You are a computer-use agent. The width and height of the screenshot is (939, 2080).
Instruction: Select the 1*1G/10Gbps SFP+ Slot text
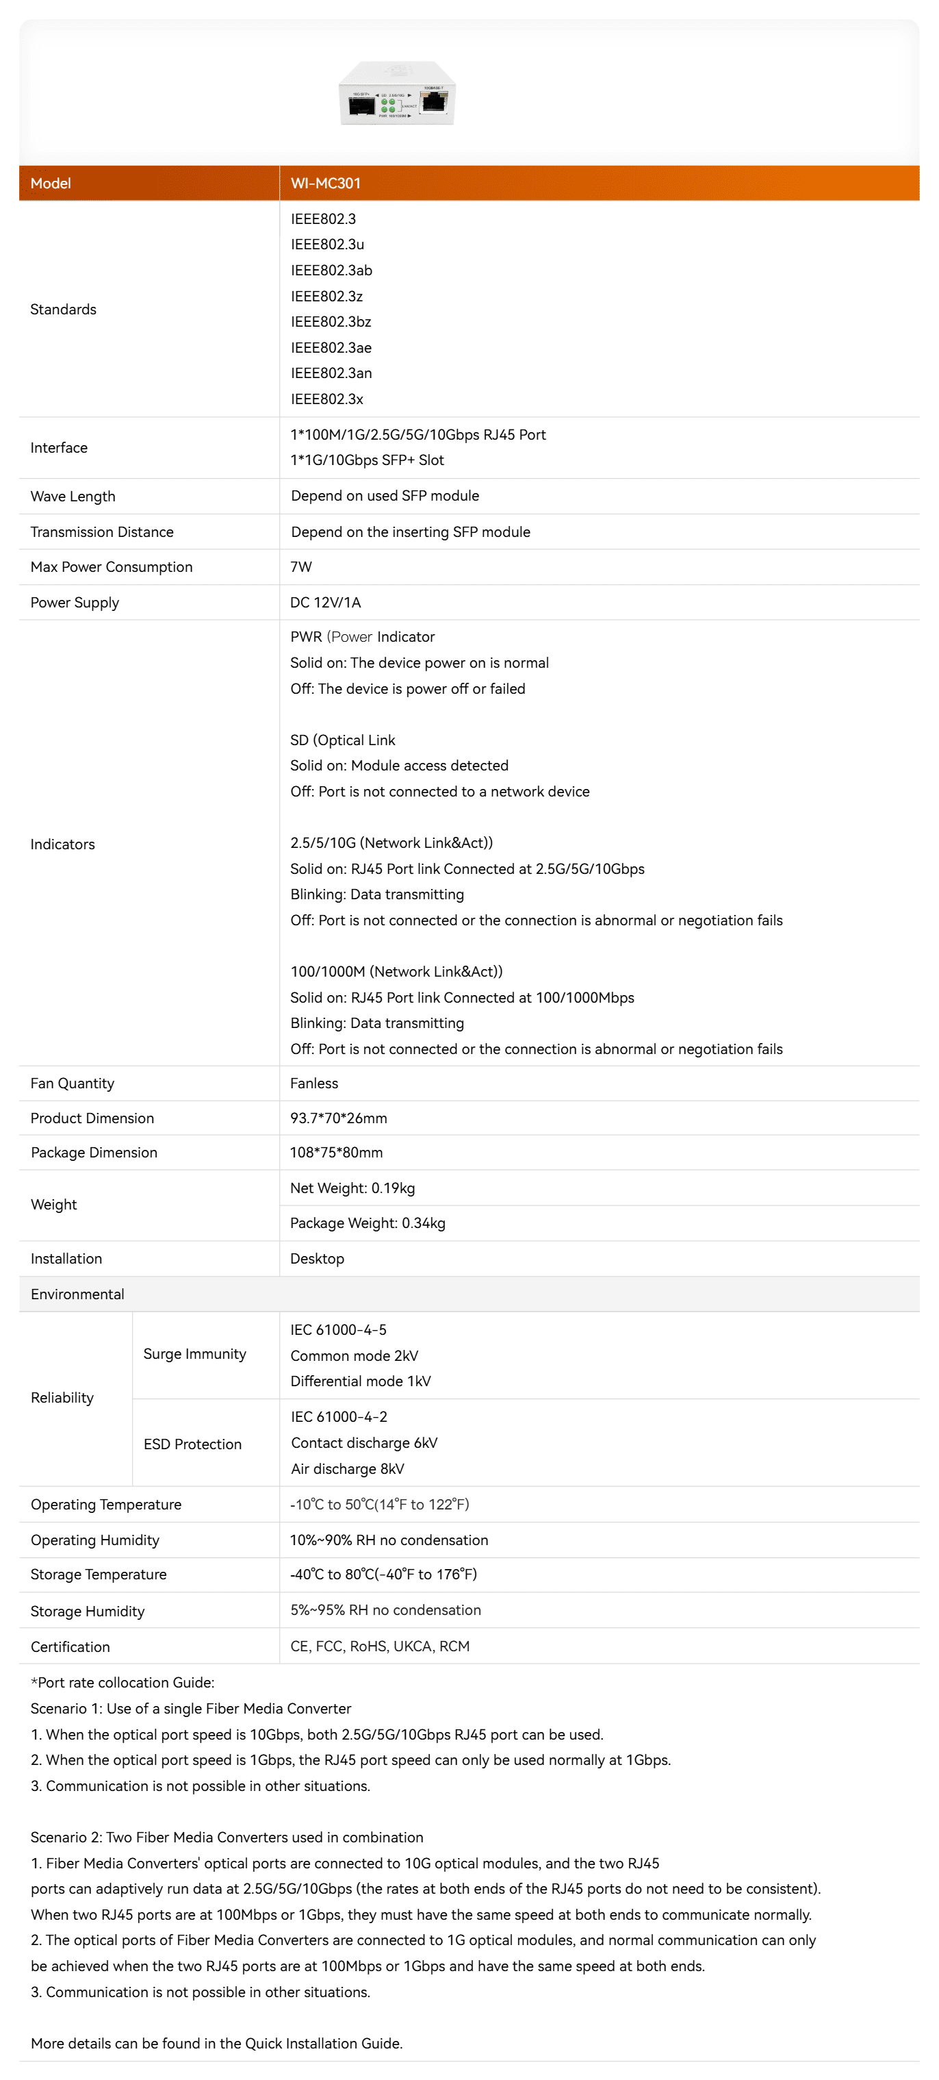click(x=367, y=460)
